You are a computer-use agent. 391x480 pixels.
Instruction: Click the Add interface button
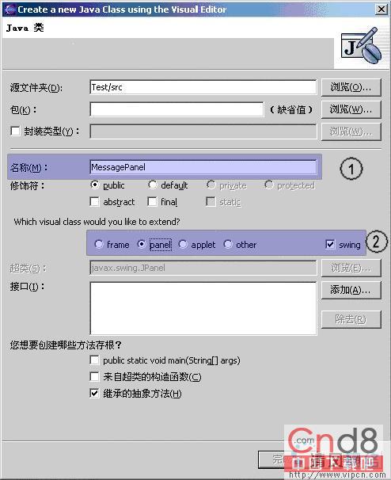[351, 290]
